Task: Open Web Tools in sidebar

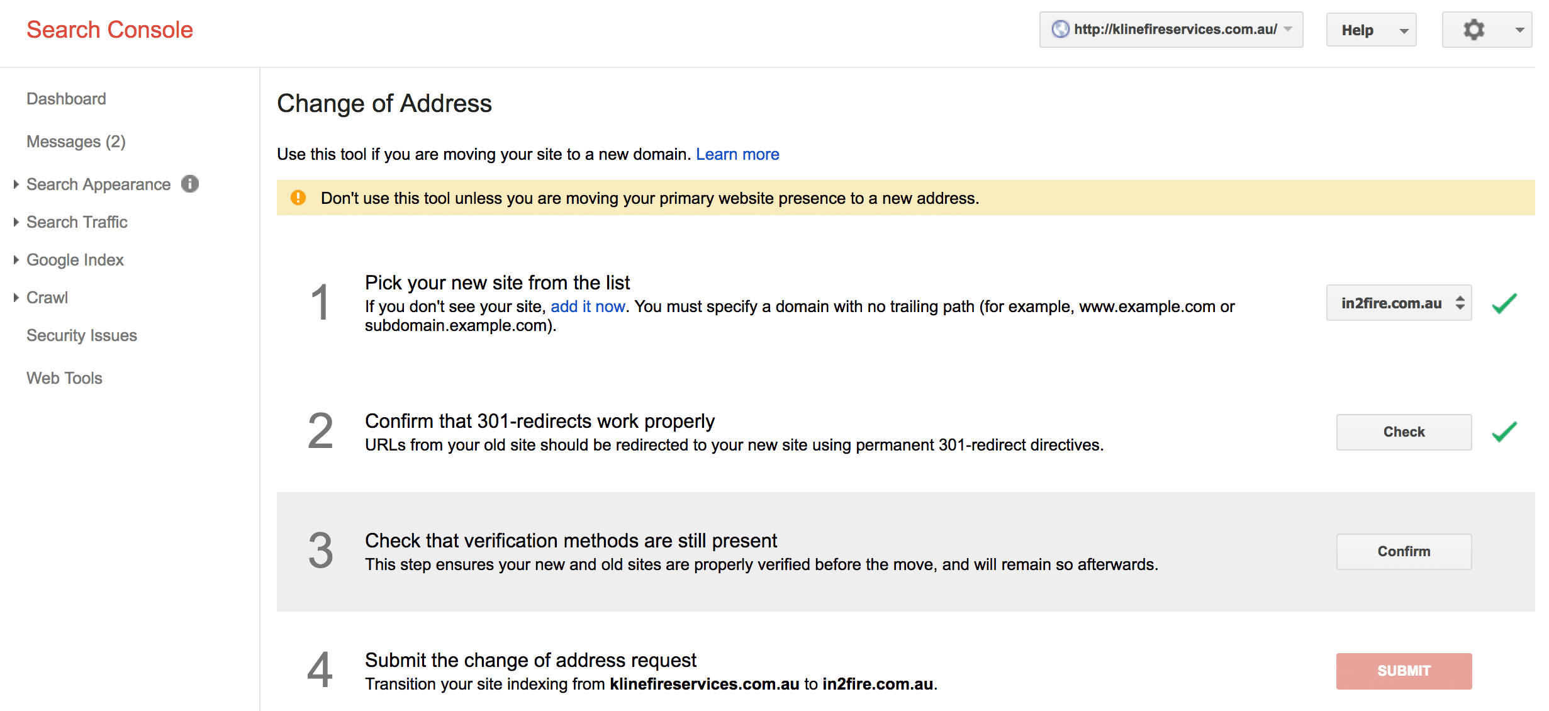Action: point(64,378)
